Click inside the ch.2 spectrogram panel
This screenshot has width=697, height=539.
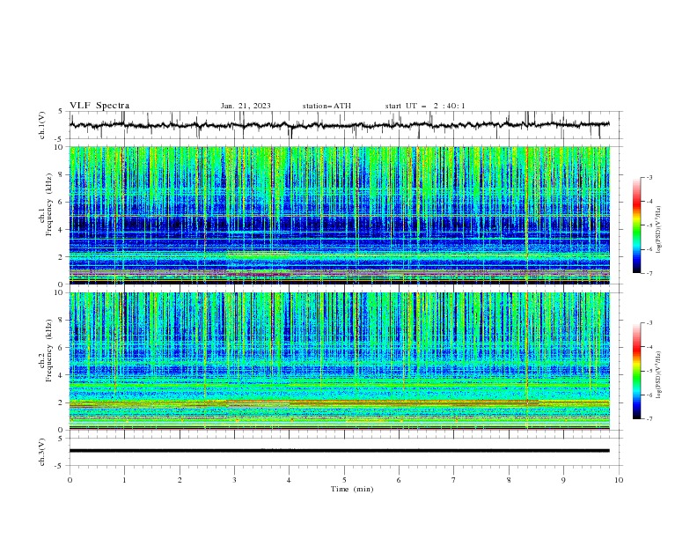click(x=339, y=361)
